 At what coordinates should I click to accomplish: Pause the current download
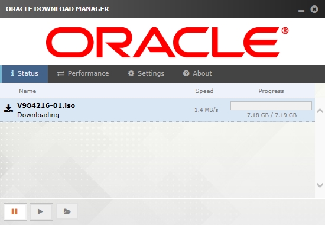(x=15, y=211)
